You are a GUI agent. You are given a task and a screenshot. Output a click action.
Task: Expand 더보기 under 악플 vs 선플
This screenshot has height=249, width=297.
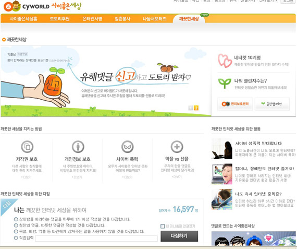177,176
